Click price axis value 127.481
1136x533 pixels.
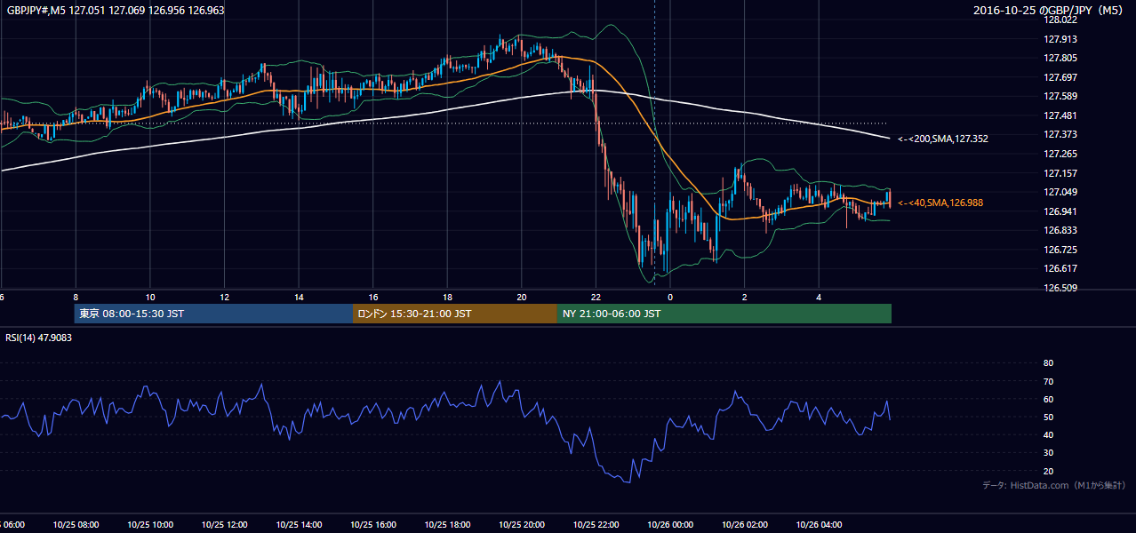pyautogui.click(x=1060, y=115)
